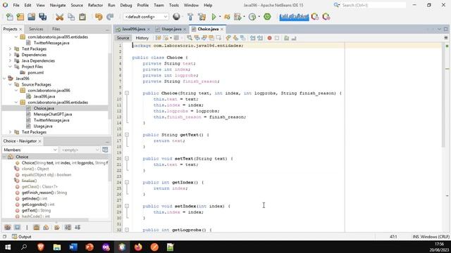Fold the Choice constructor code block

[127, 93]
